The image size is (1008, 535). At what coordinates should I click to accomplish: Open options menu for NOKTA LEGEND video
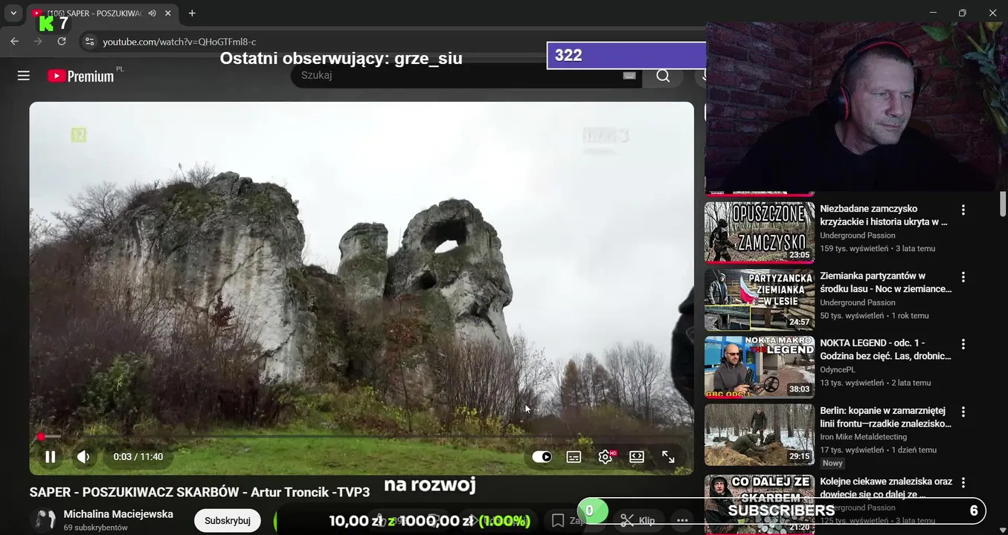point(963,345)
